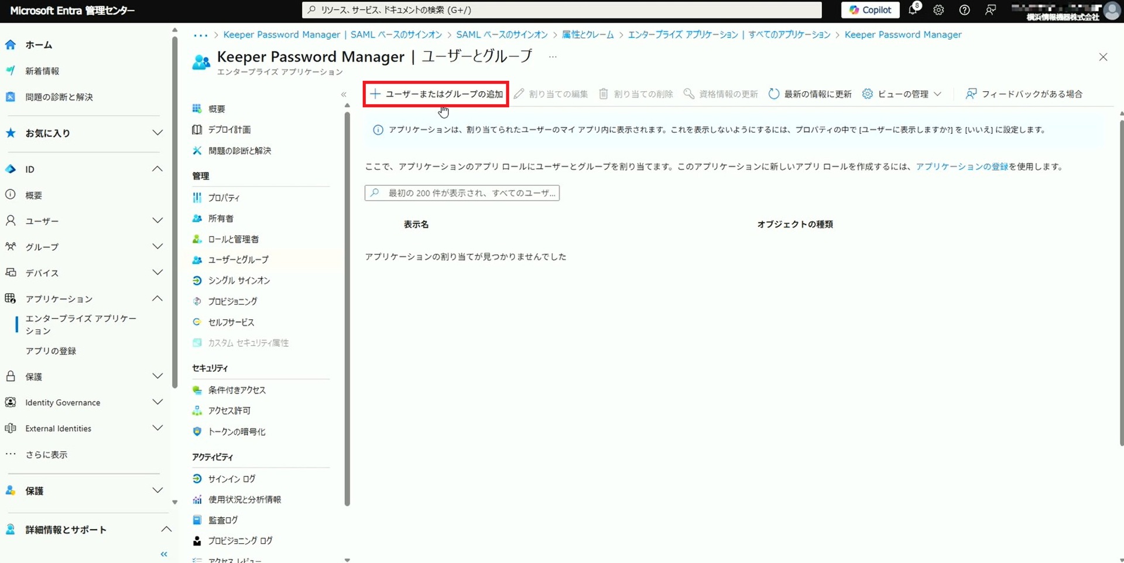1124x563 pixels.
Task: Expand the お気に入り section
Action: 157,133
